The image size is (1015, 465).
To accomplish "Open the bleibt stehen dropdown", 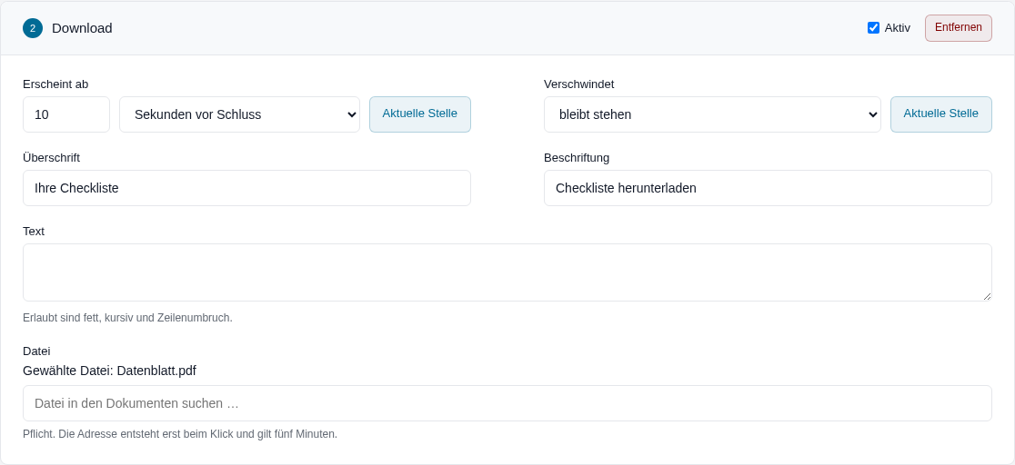I will pyautogui.click(x=712, y=114).
